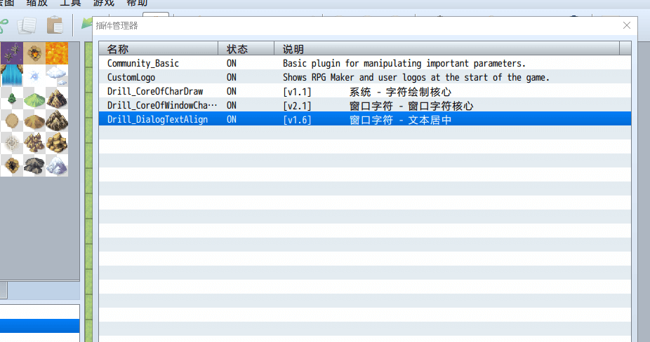Click the 说明 column header
The image size is (650, 342).
[x=293, y=49]
